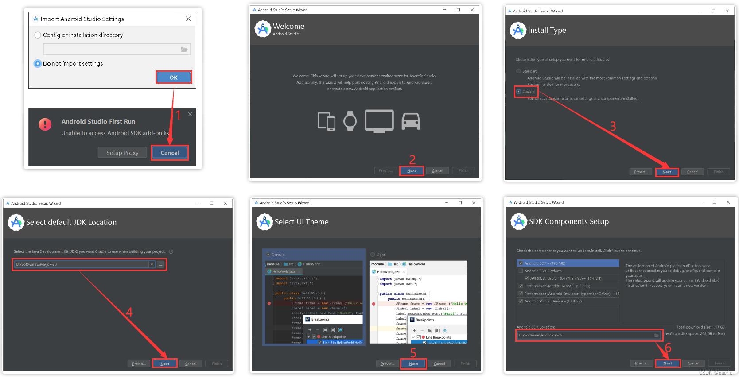
Task: Click the folder browse icon in Import Settings dialog
Action: click(184, 50)
